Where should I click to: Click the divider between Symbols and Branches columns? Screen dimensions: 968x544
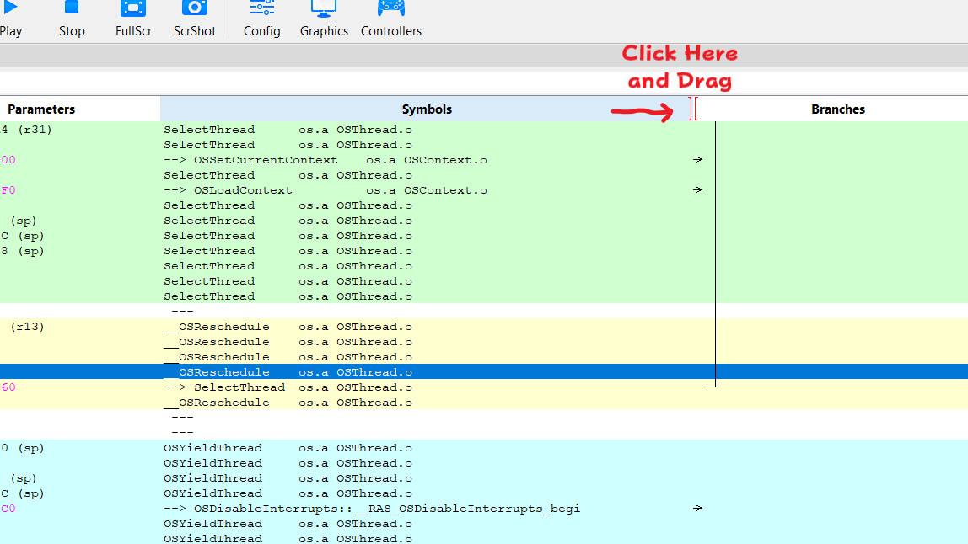(693, 109)
